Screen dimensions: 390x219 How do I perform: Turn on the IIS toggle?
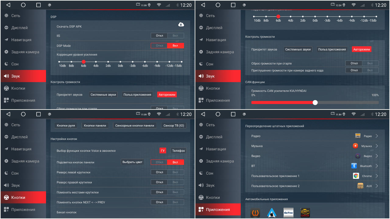pyautogui.click(x=175, y=36)
